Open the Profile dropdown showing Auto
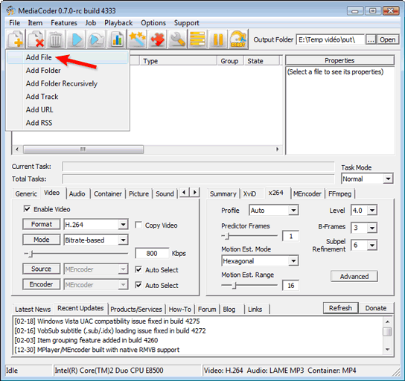 [273, 211]
